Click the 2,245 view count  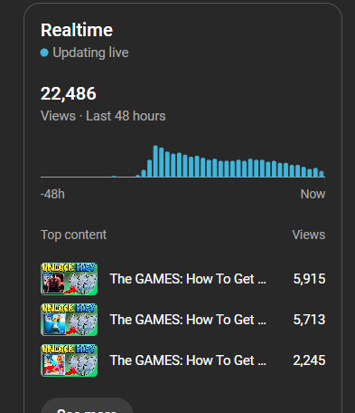click(309, 360)
